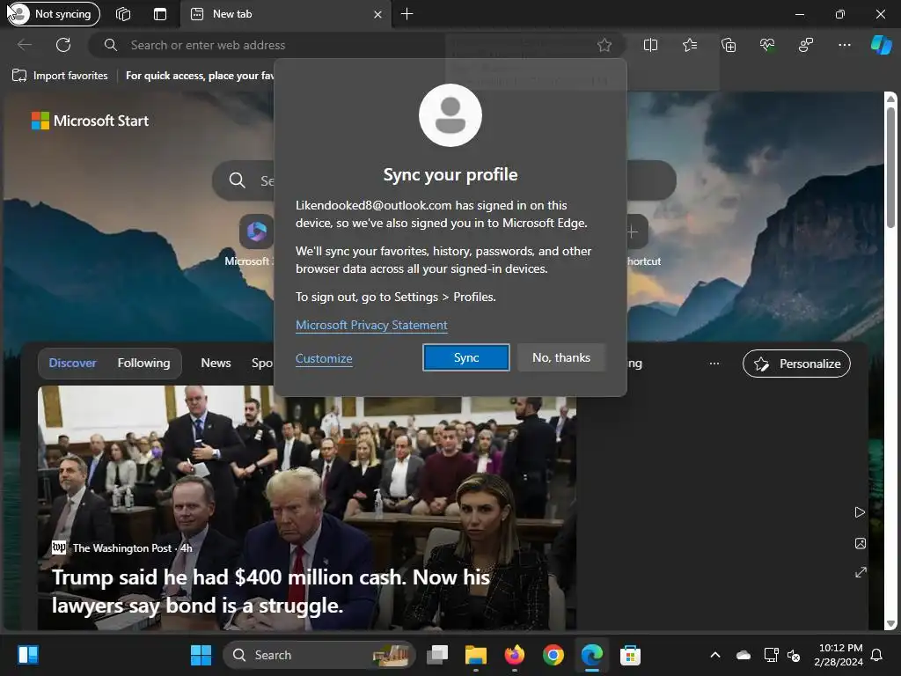Screen dimensions: 901x676
Task: Open the tab actions menu icon
Action: tap(160, 14)
